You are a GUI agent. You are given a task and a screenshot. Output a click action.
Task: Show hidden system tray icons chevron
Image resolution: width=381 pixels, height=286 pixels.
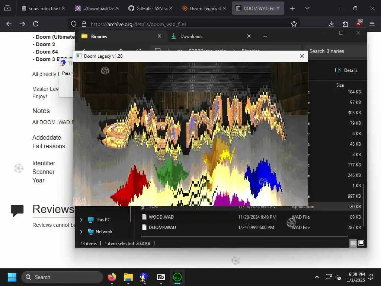click(317, 277)
